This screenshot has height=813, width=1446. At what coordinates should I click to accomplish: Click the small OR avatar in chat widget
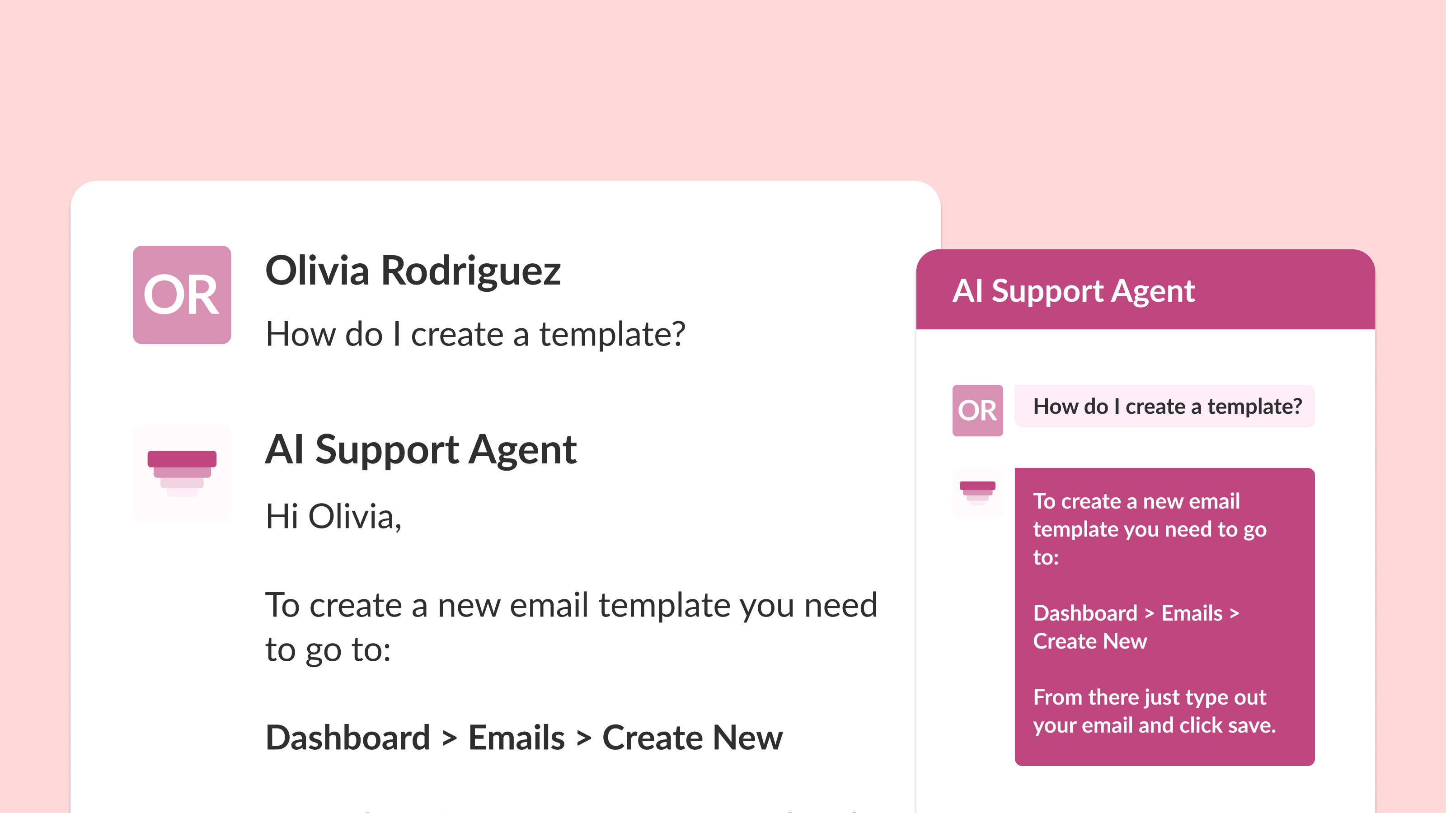(977, 410)
